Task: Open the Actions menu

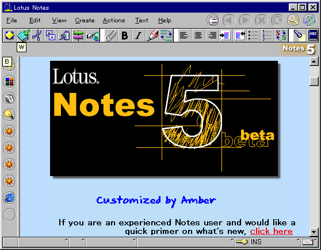Action: click(x=114, y=21)
